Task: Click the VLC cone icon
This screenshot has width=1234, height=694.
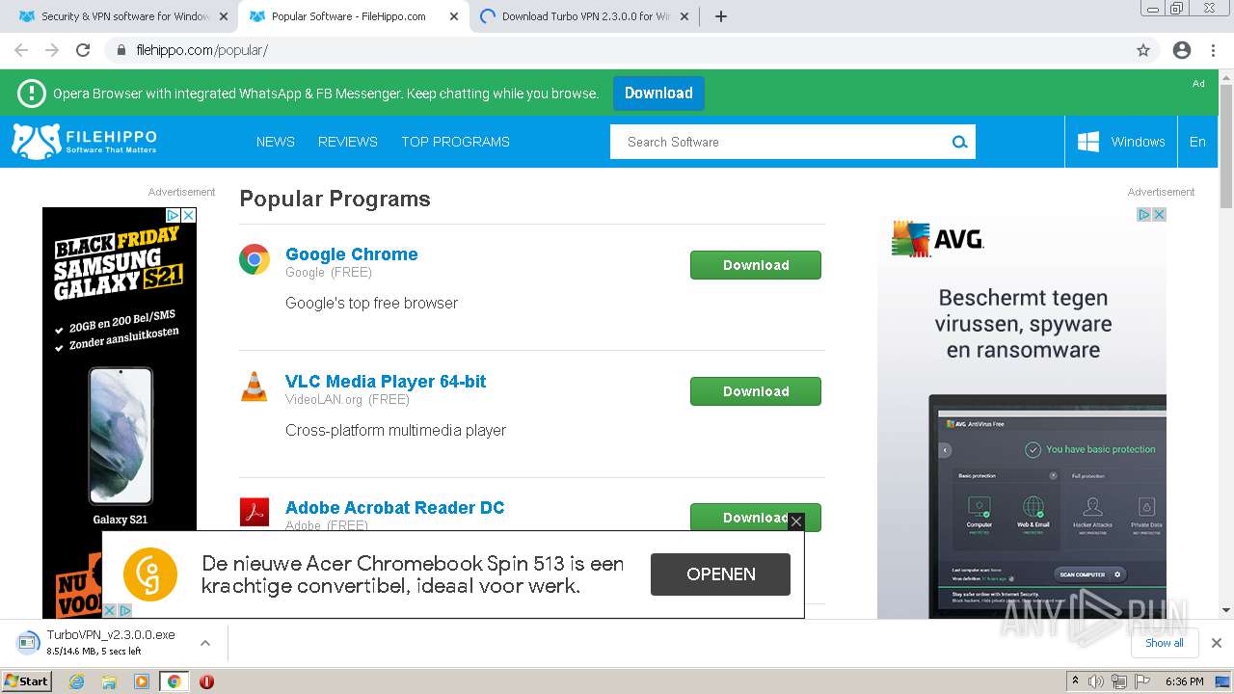Action: tap(255, 386)
